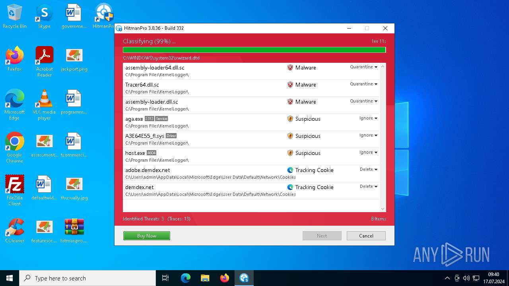This screenshot has height=286, width=509.
Task: Click the taskbar search box
Action: (x=87, y=278)
